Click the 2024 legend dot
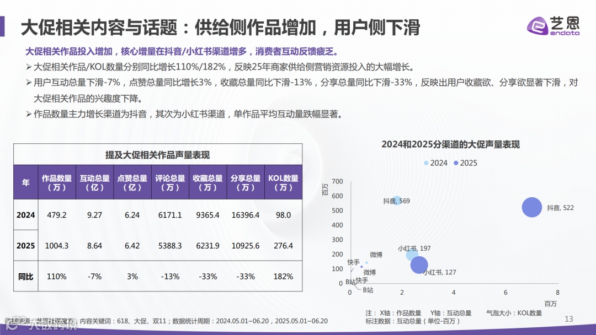The image size is (596, 335). click(426, 163)
